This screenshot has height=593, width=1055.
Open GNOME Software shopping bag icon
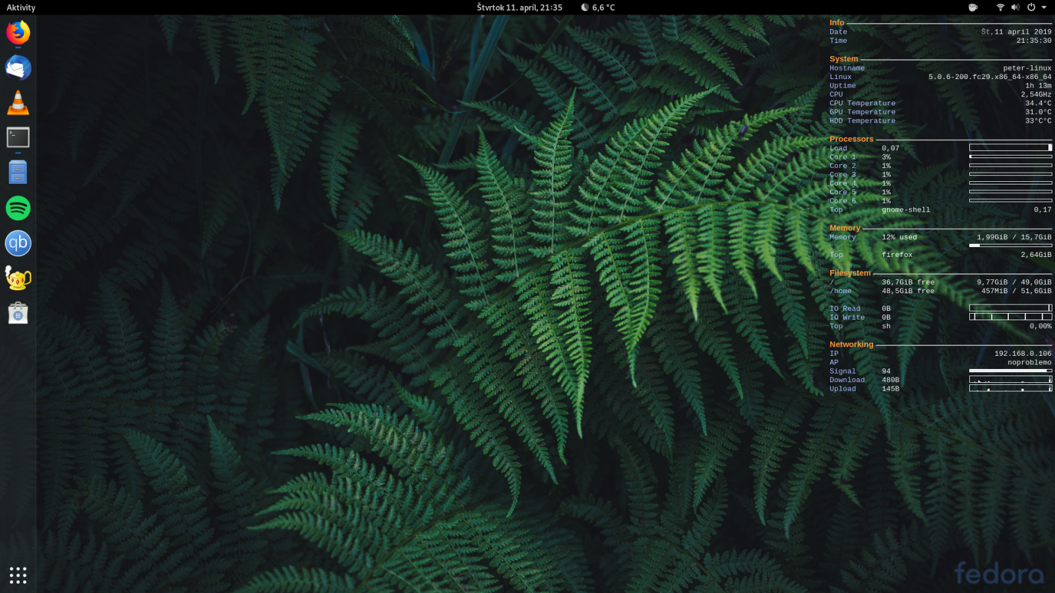[18, 313]
